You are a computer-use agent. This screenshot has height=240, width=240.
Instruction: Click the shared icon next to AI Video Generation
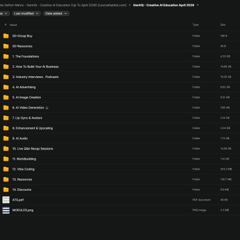point(47,108)
